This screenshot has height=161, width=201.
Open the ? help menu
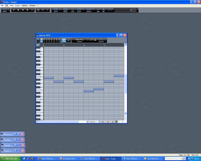(x=38, y=5)
